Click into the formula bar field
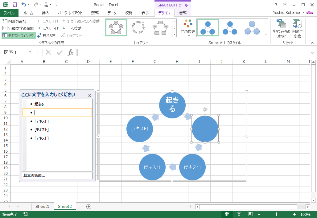The height and width of the screenshot is (218, 317). (x=193, y=53)
